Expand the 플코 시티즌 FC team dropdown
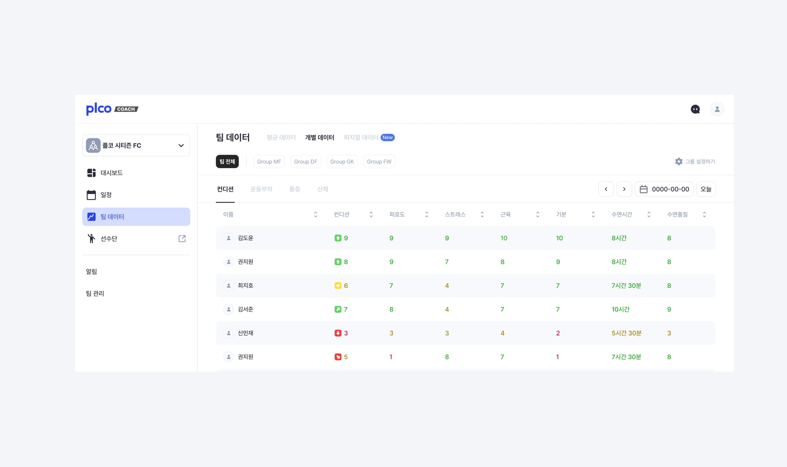This screenshot has height=467, width=787. [181, 145]
